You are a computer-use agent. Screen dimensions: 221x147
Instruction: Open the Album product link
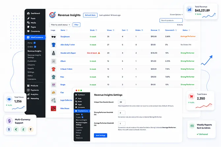pyautogui.click(x=63, y=61)
